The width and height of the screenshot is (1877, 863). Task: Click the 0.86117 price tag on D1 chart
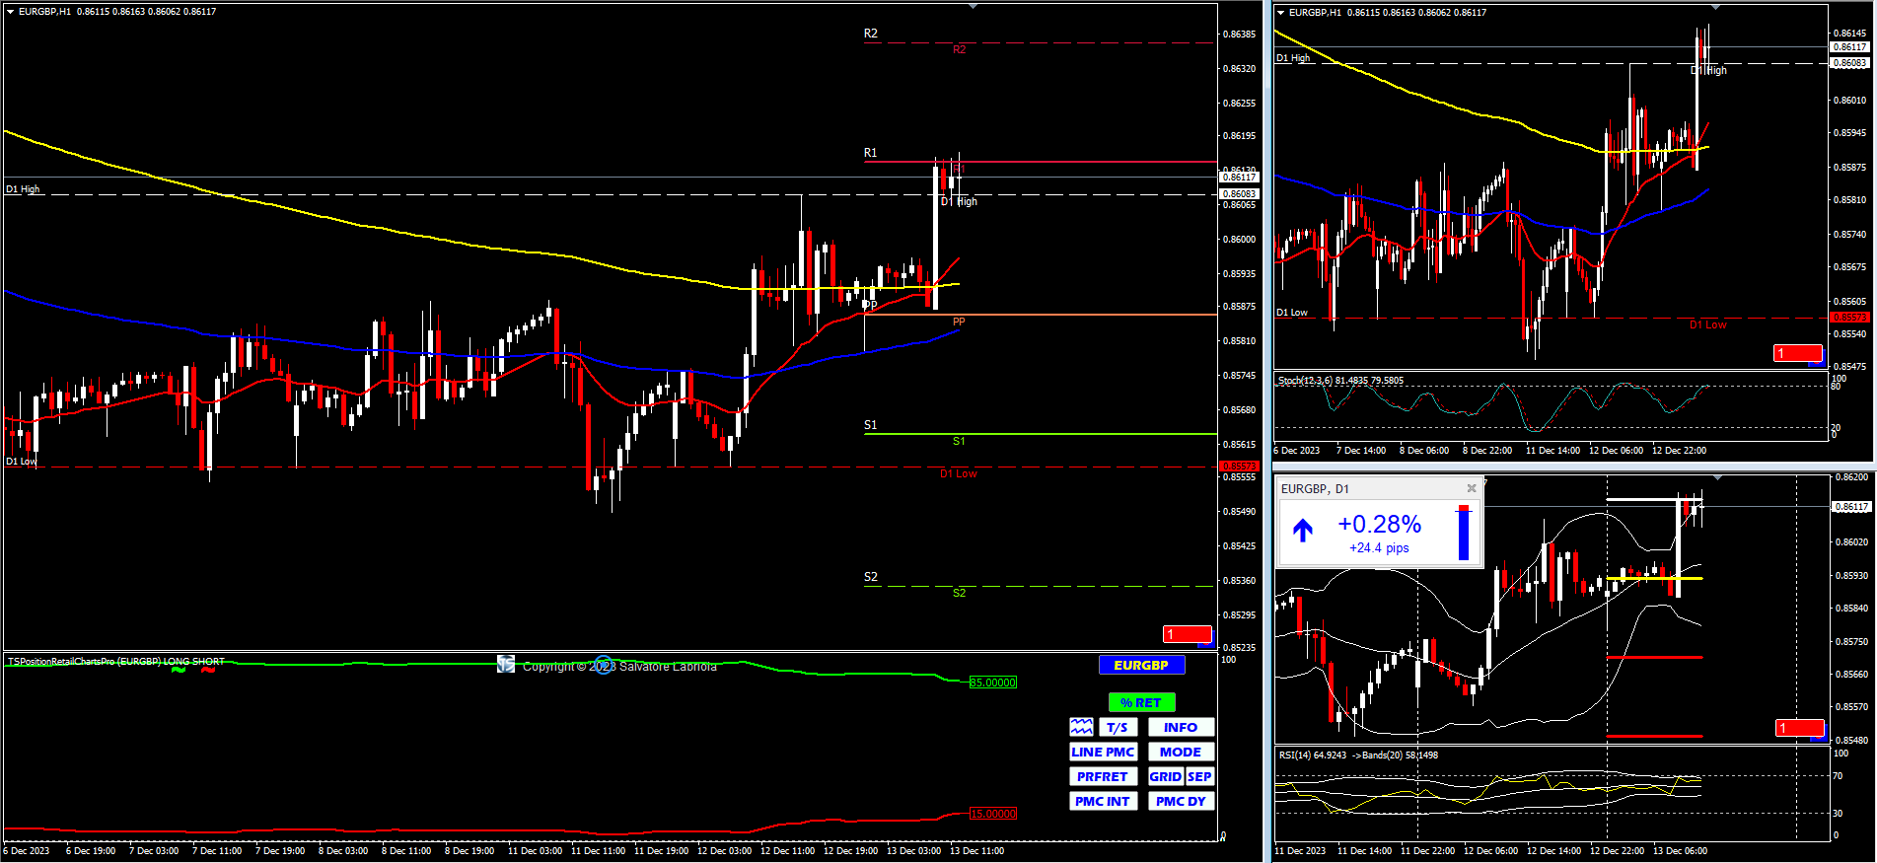tap(1850, 506)
